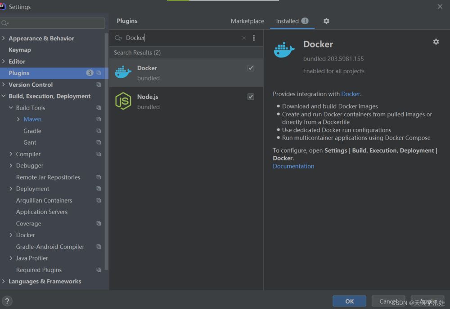Click the project-level icon next to Coverage
This screenshot has width=450, height=309.
point(99,223)
